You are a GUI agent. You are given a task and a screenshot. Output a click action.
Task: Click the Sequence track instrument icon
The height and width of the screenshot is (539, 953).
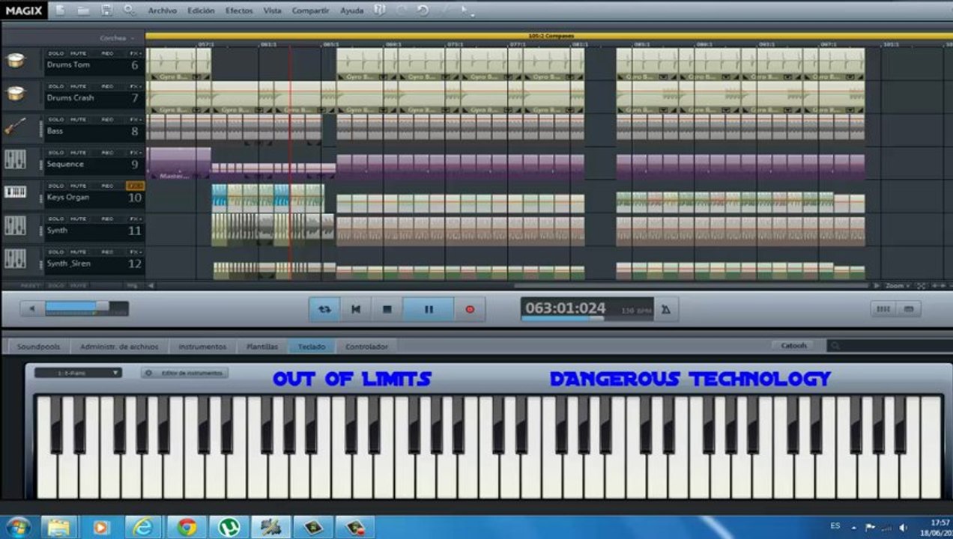[x=16, y=159]
